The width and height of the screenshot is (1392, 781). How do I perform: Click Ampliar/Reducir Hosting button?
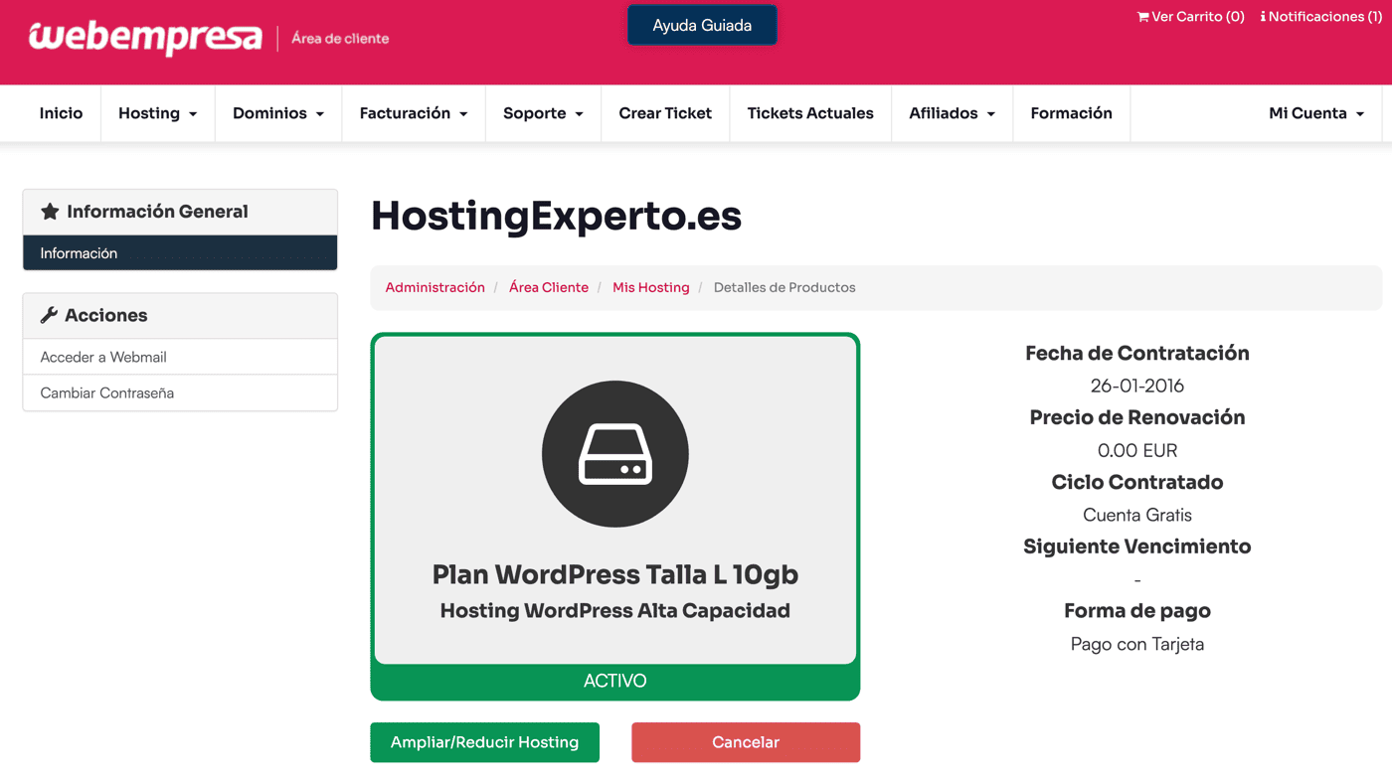(x=484, y=742)
